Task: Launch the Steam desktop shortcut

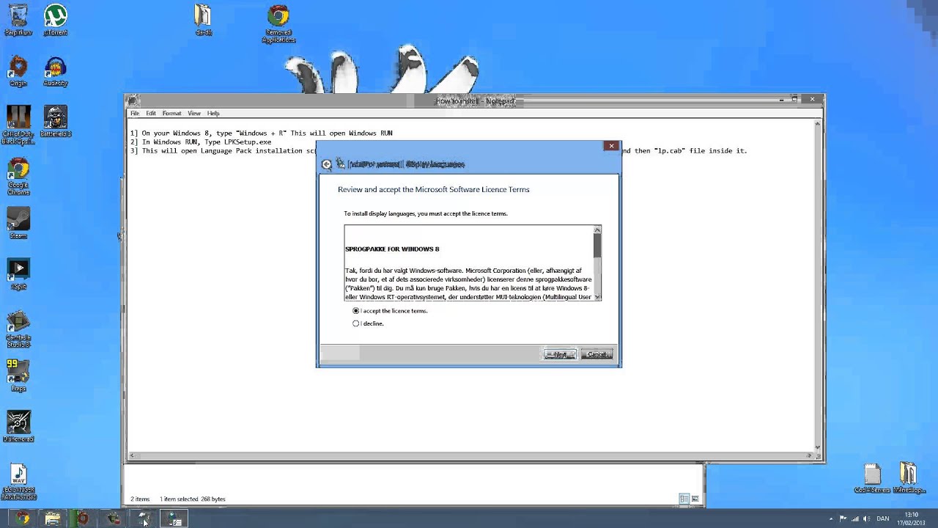Action: [x=18, y=223]
